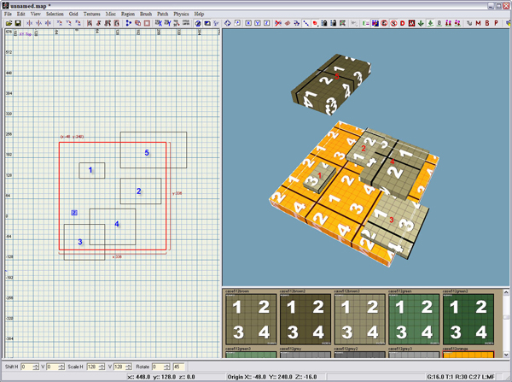Image resolution: width=512 pixels, height=382 pixels.
Task: Click the red D toolbar icon
Action: 402,23
